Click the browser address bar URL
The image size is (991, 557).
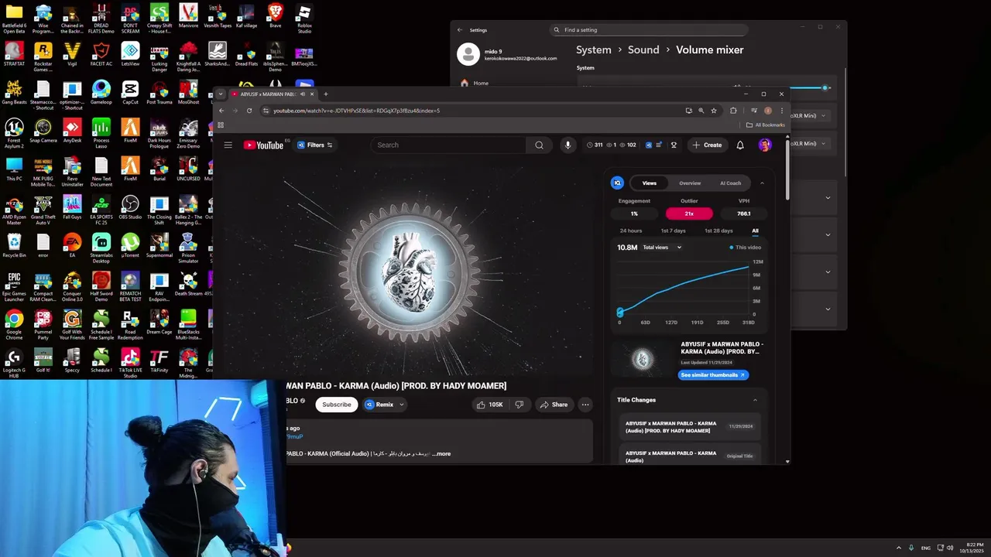point(356,111)
